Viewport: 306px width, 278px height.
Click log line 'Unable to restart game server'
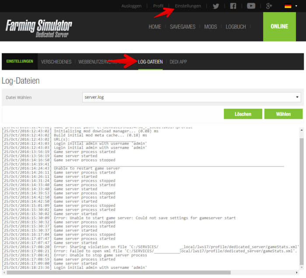point(87,168)
